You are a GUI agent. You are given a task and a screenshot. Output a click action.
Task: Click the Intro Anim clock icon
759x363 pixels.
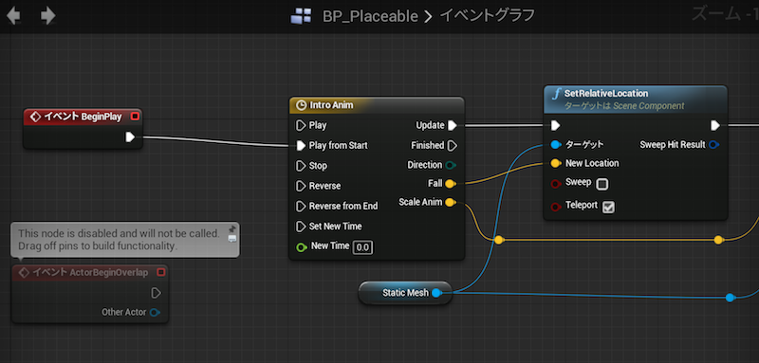point(301,105)
